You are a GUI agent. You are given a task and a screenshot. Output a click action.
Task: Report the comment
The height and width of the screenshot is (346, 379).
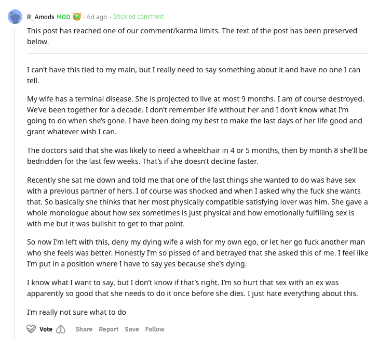pyautogui.click(x=109, y=329)
